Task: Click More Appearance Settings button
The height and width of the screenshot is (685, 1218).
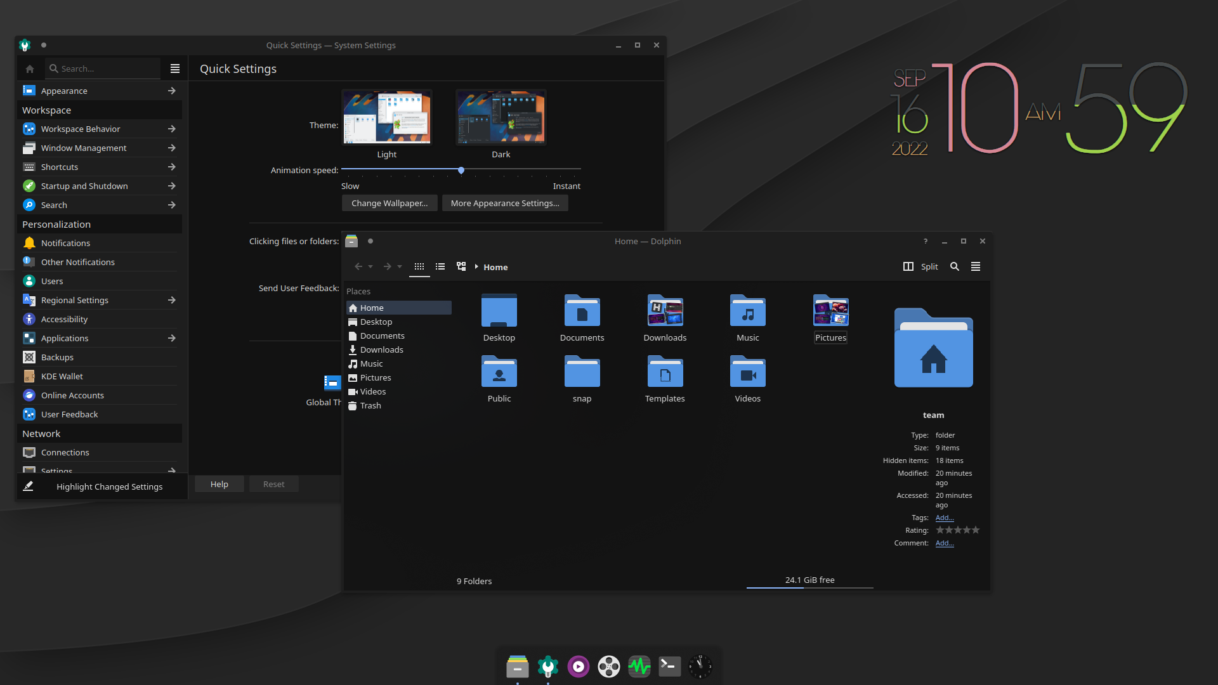Action: [504, 202]
